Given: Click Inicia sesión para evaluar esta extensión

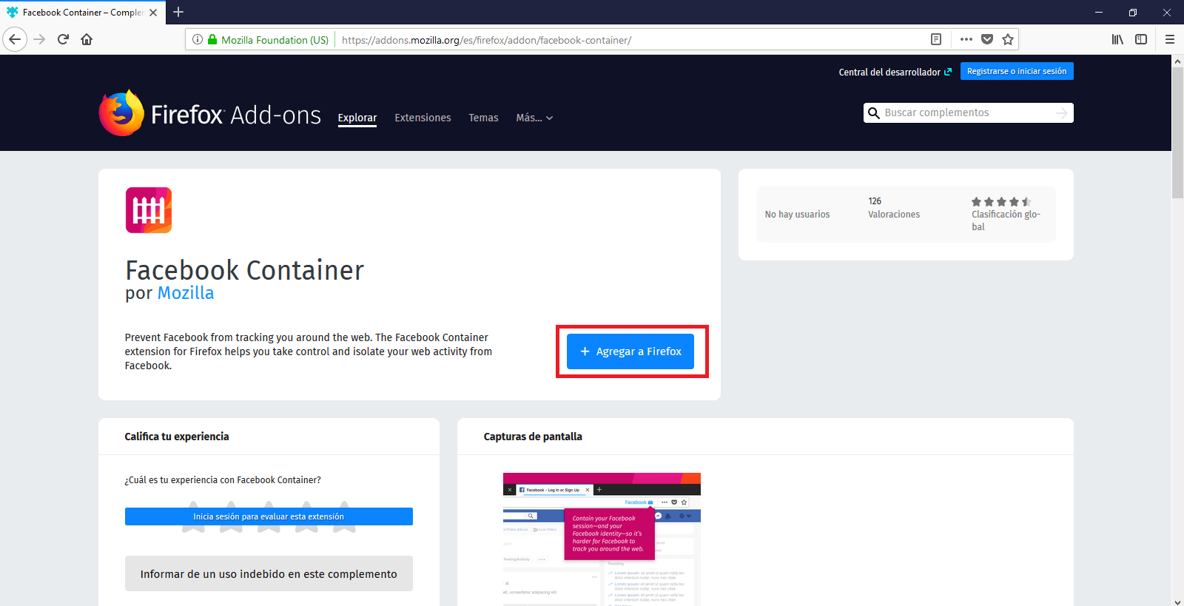Looking at the screenshot, I should pyautogui.click(x=269, y=516).
